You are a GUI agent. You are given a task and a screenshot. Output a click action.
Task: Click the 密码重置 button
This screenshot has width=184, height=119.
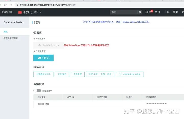tap(78, 74)
